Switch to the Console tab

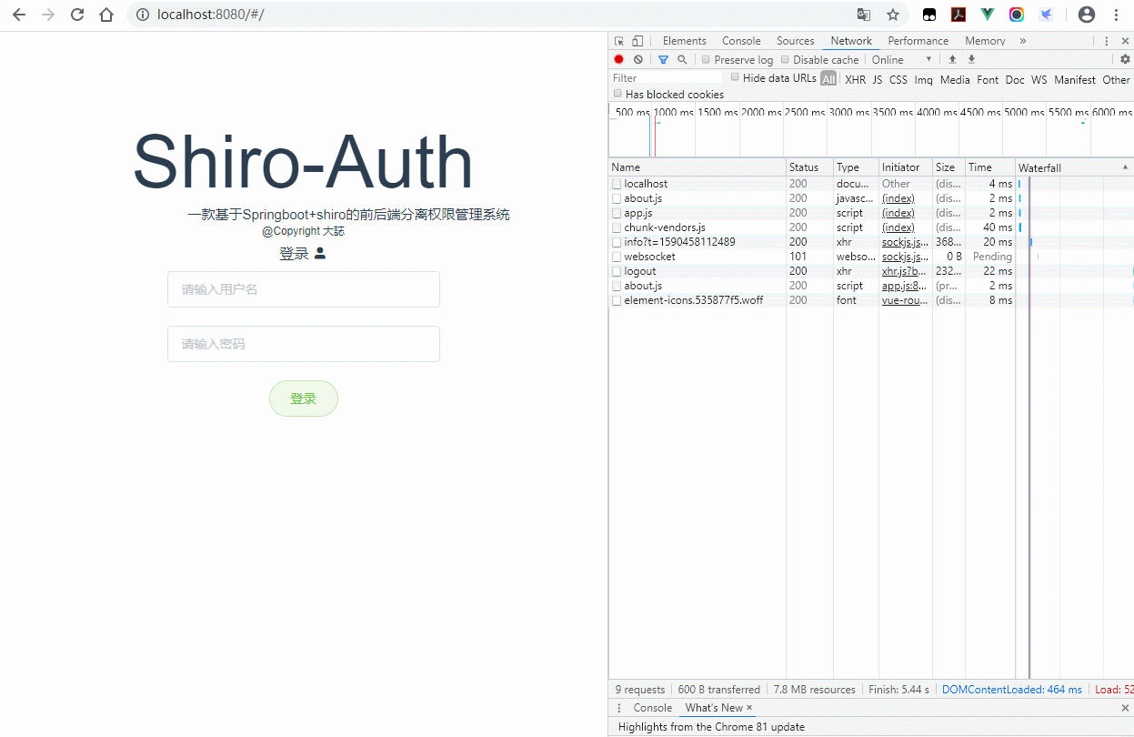click(x=741, y=41)
